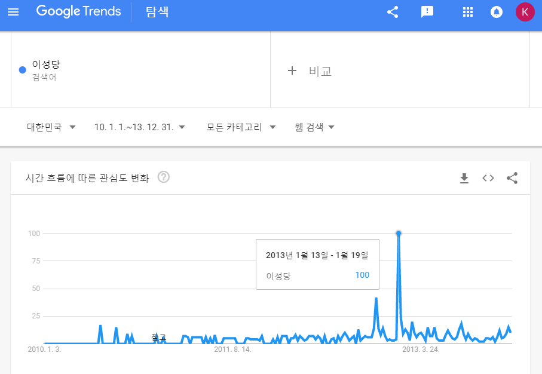The image size is (542, 374).
Task: Click the share icon in header
Action: (393, 12)
